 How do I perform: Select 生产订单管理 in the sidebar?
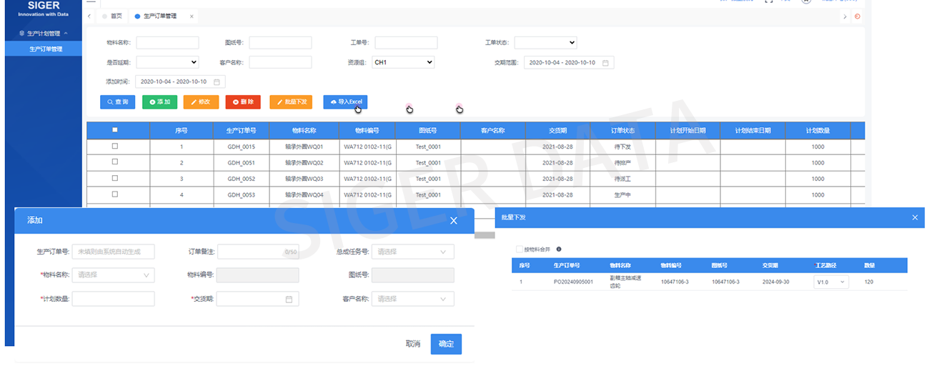point(46,49)
